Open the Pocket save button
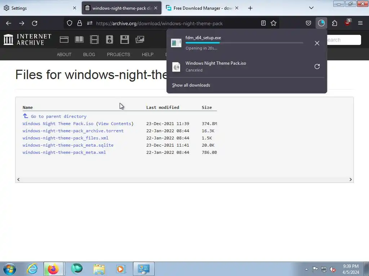The image size is (369, 276). tap(308, 23)
